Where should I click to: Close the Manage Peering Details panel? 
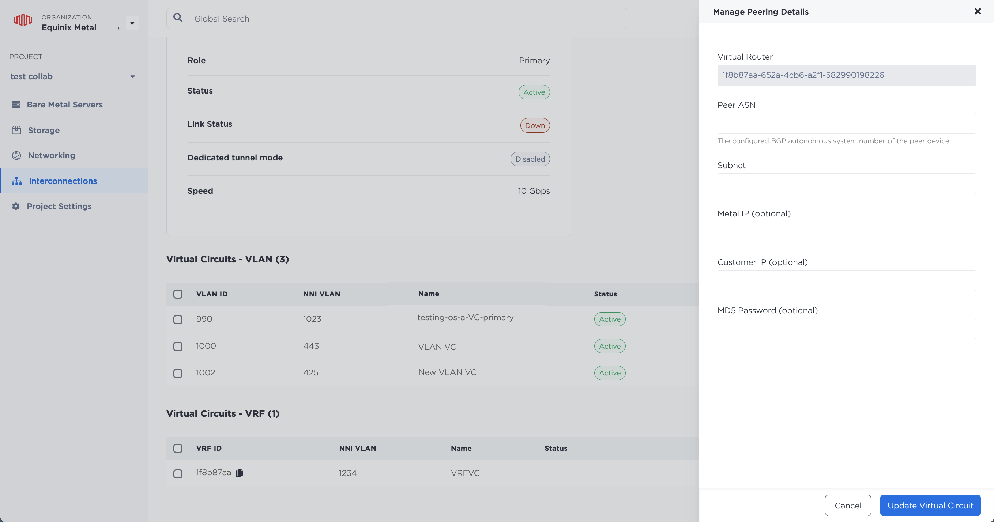pos(978,12)
